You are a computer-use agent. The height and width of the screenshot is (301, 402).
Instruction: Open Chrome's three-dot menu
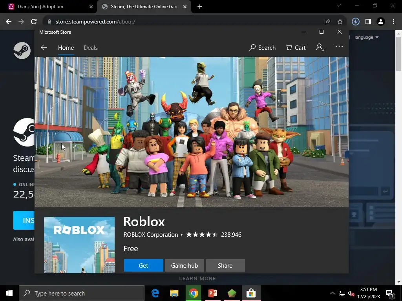(393, 22)
